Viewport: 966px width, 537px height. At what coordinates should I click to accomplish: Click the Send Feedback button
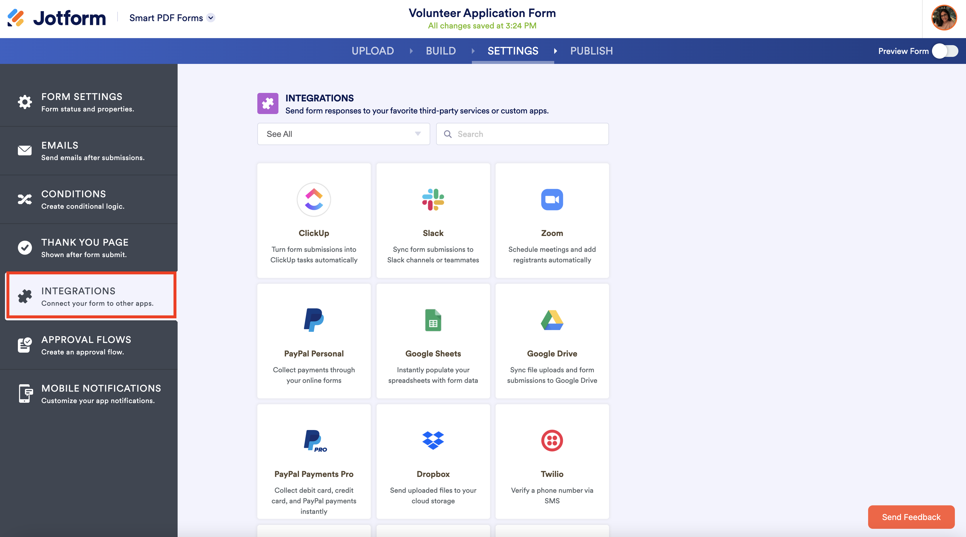point(911,517)
